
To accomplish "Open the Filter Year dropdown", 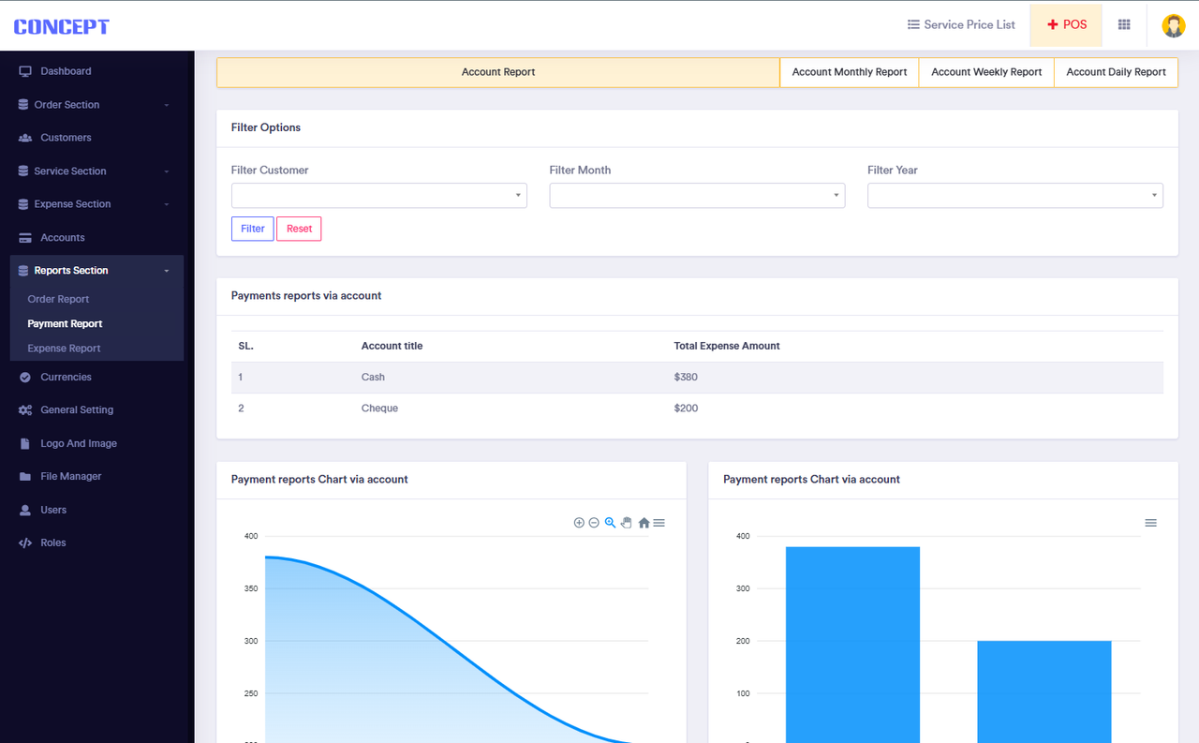I will pyautogui.click(x=1015, y=196).
